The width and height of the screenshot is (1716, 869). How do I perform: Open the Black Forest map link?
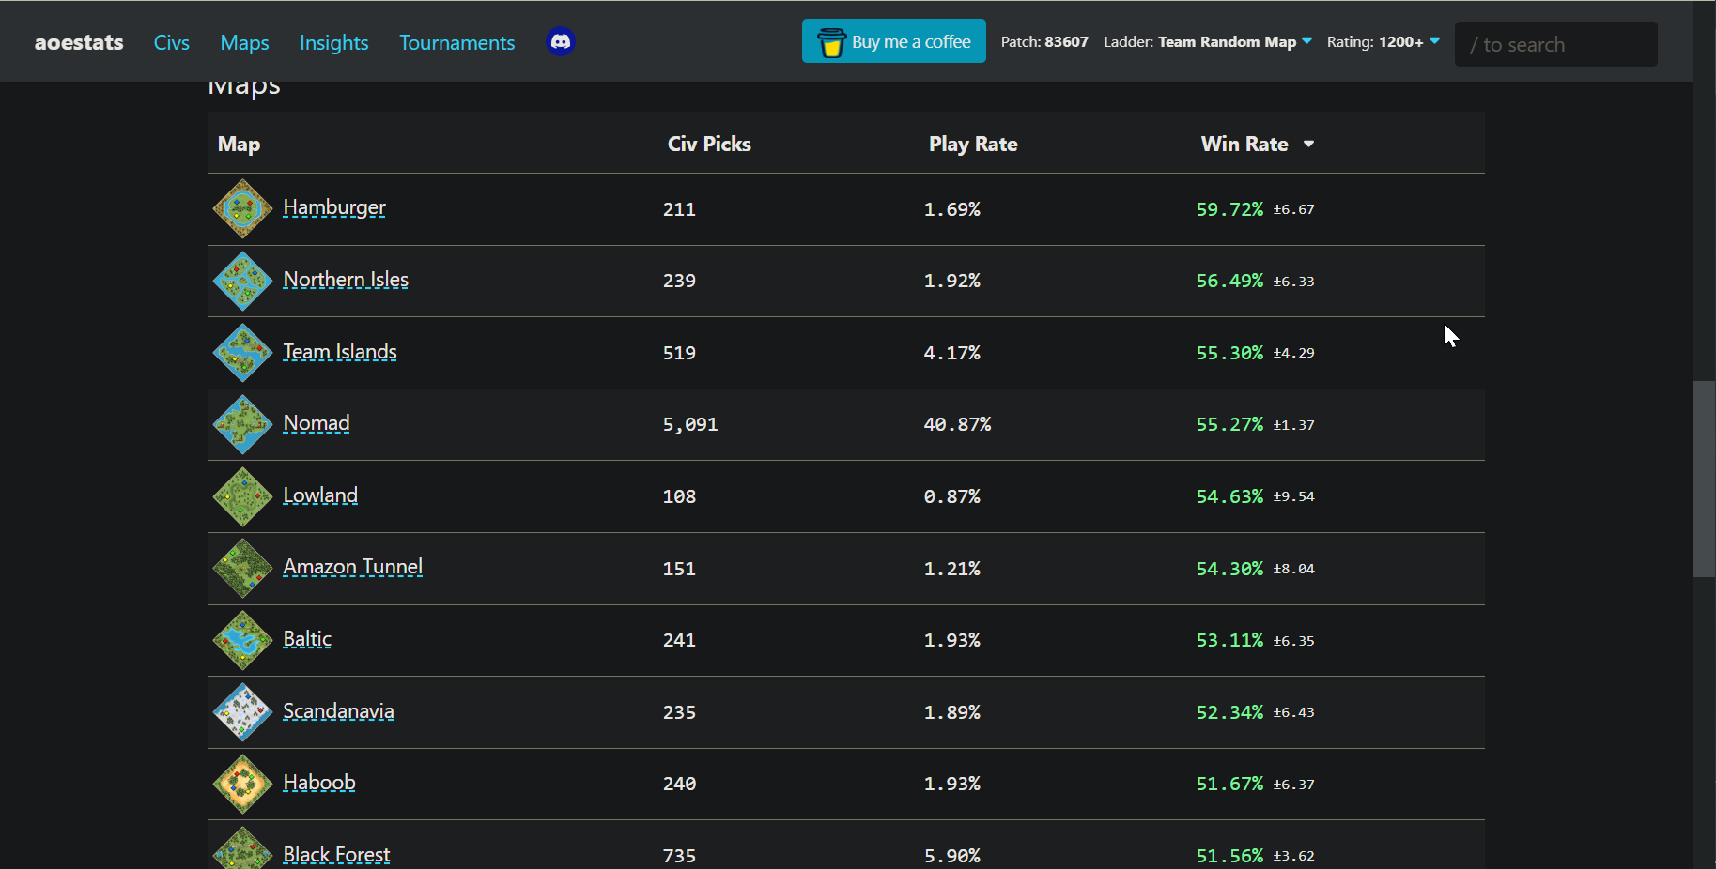tap(336, 855)
